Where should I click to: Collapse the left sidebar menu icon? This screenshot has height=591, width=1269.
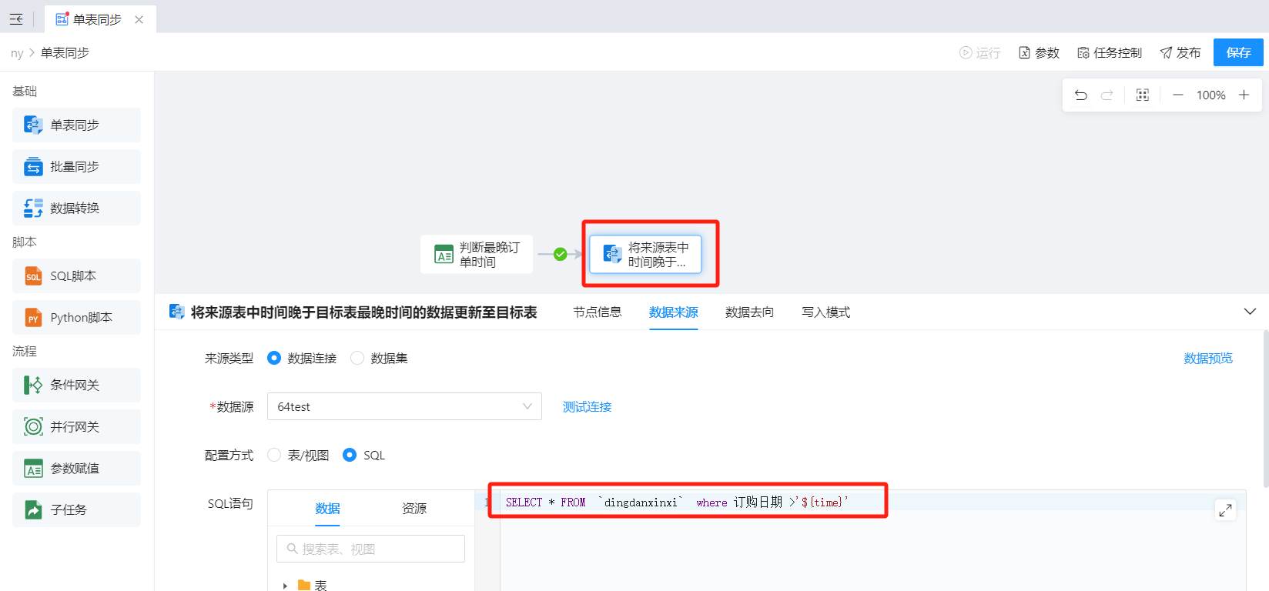[16, 19]
